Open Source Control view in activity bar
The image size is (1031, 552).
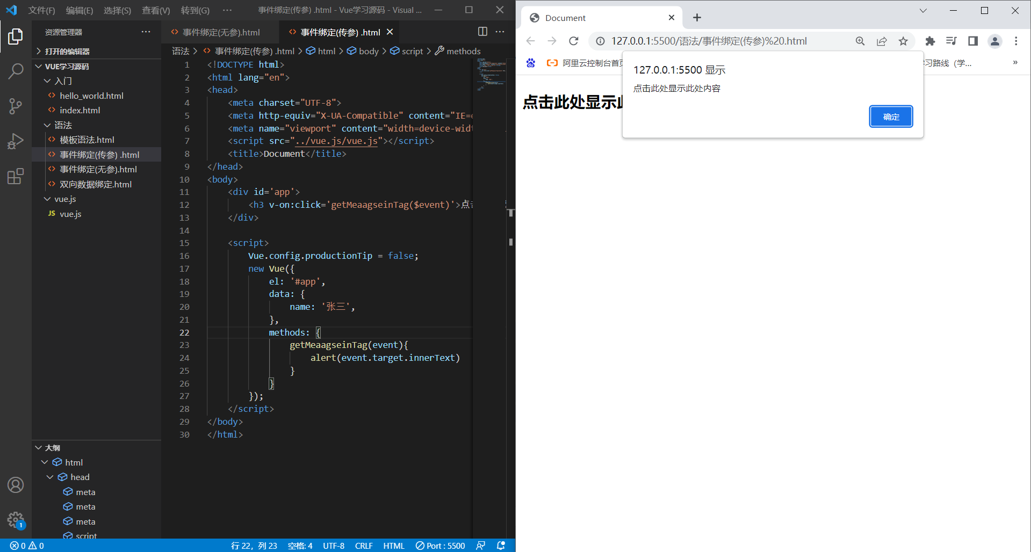(x=16, y=106)
